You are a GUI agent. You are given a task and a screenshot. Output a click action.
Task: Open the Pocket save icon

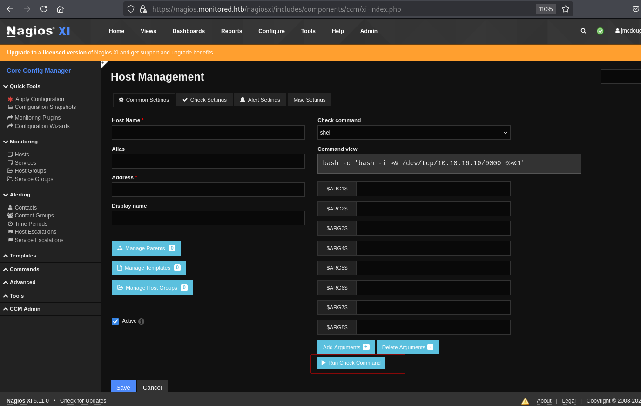click(x=635, y=9)
